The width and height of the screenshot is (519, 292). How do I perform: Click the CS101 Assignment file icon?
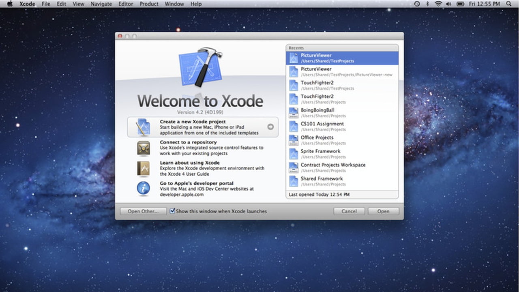[294, 127]
